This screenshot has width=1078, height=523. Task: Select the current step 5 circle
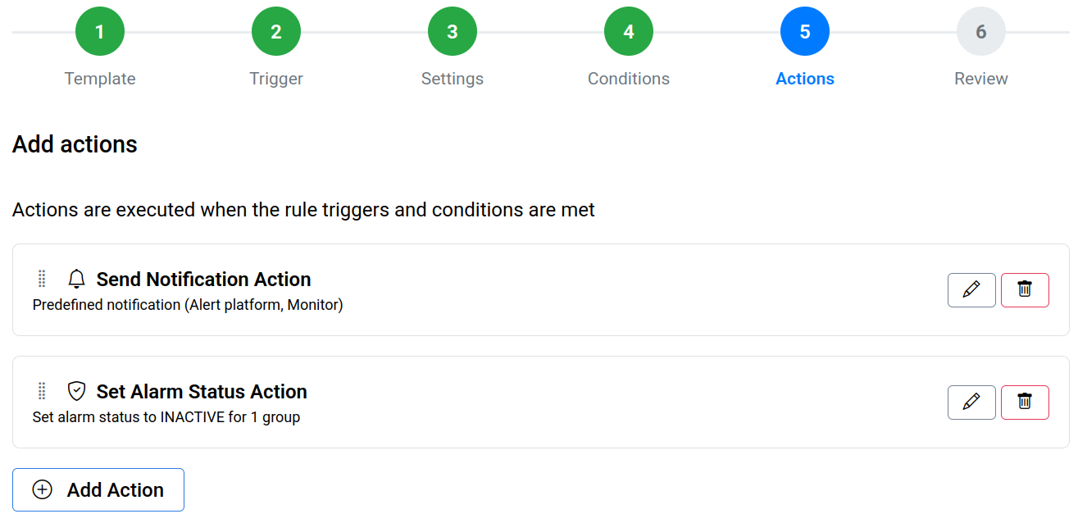(805, 32)
